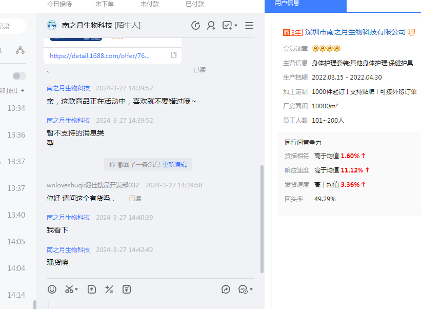Click the upload file icon
Image resolution: width=421 pixels, height=309 pixels.
coord(92,289)
